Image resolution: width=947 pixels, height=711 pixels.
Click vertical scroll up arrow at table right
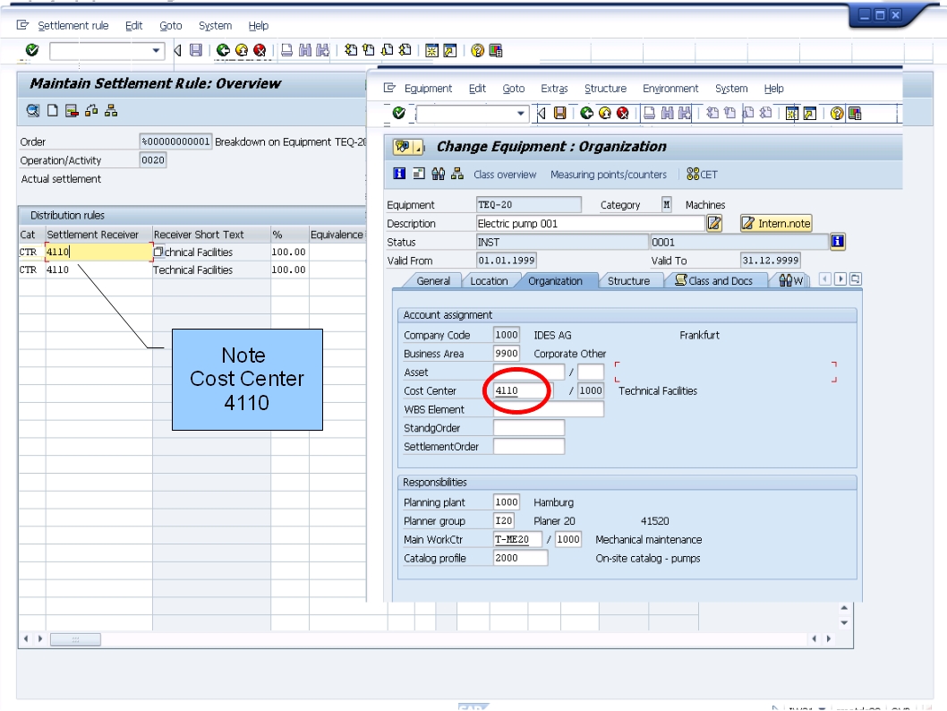tap(844, 608)
